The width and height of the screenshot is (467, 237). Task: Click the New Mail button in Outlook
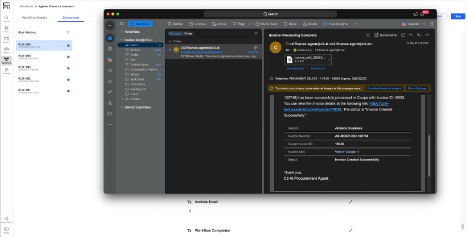click(x=140, y=24)
